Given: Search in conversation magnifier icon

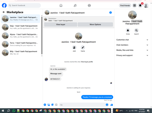Looking at the screenshot, I should coord(136,30).
